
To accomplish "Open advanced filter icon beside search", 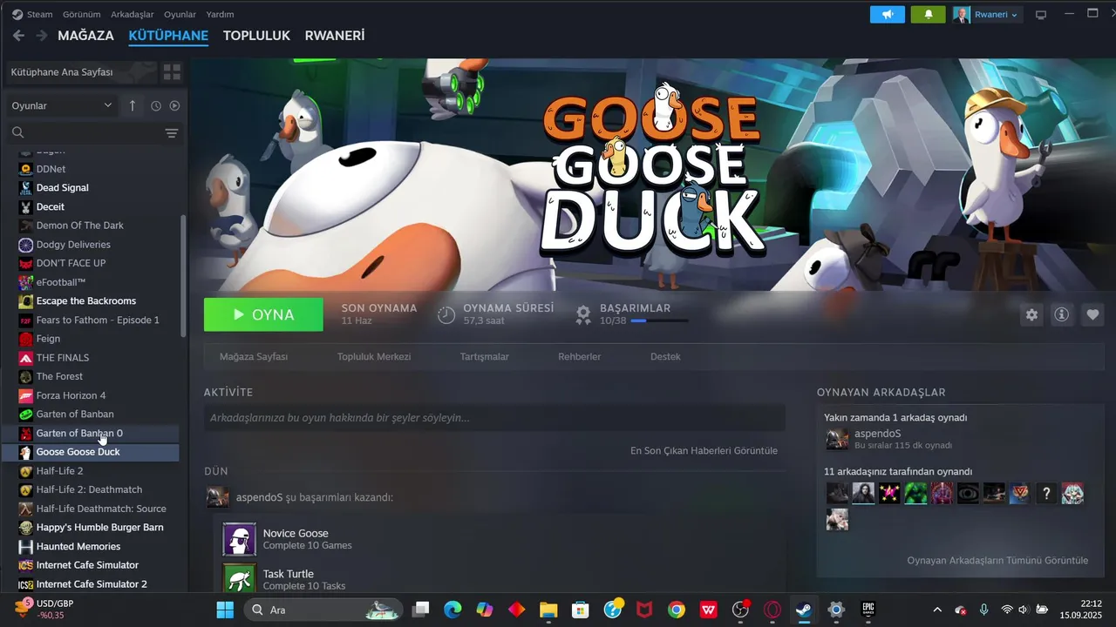I will point(172,133).
